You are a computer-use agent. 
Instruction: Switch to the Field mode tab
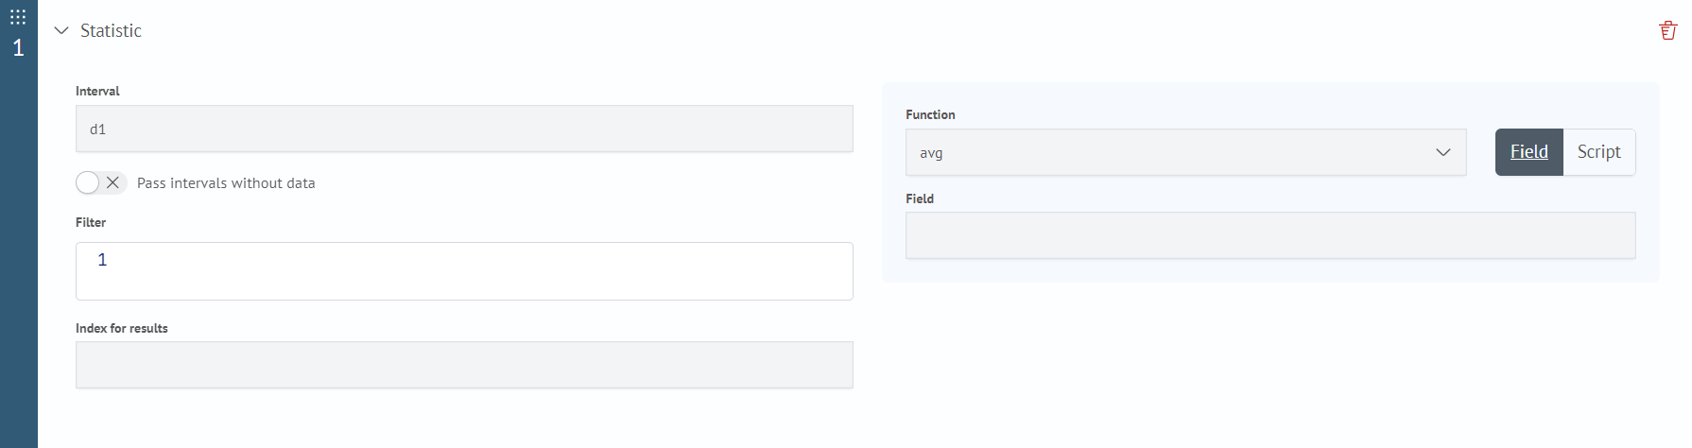[x=1529, y=152]
